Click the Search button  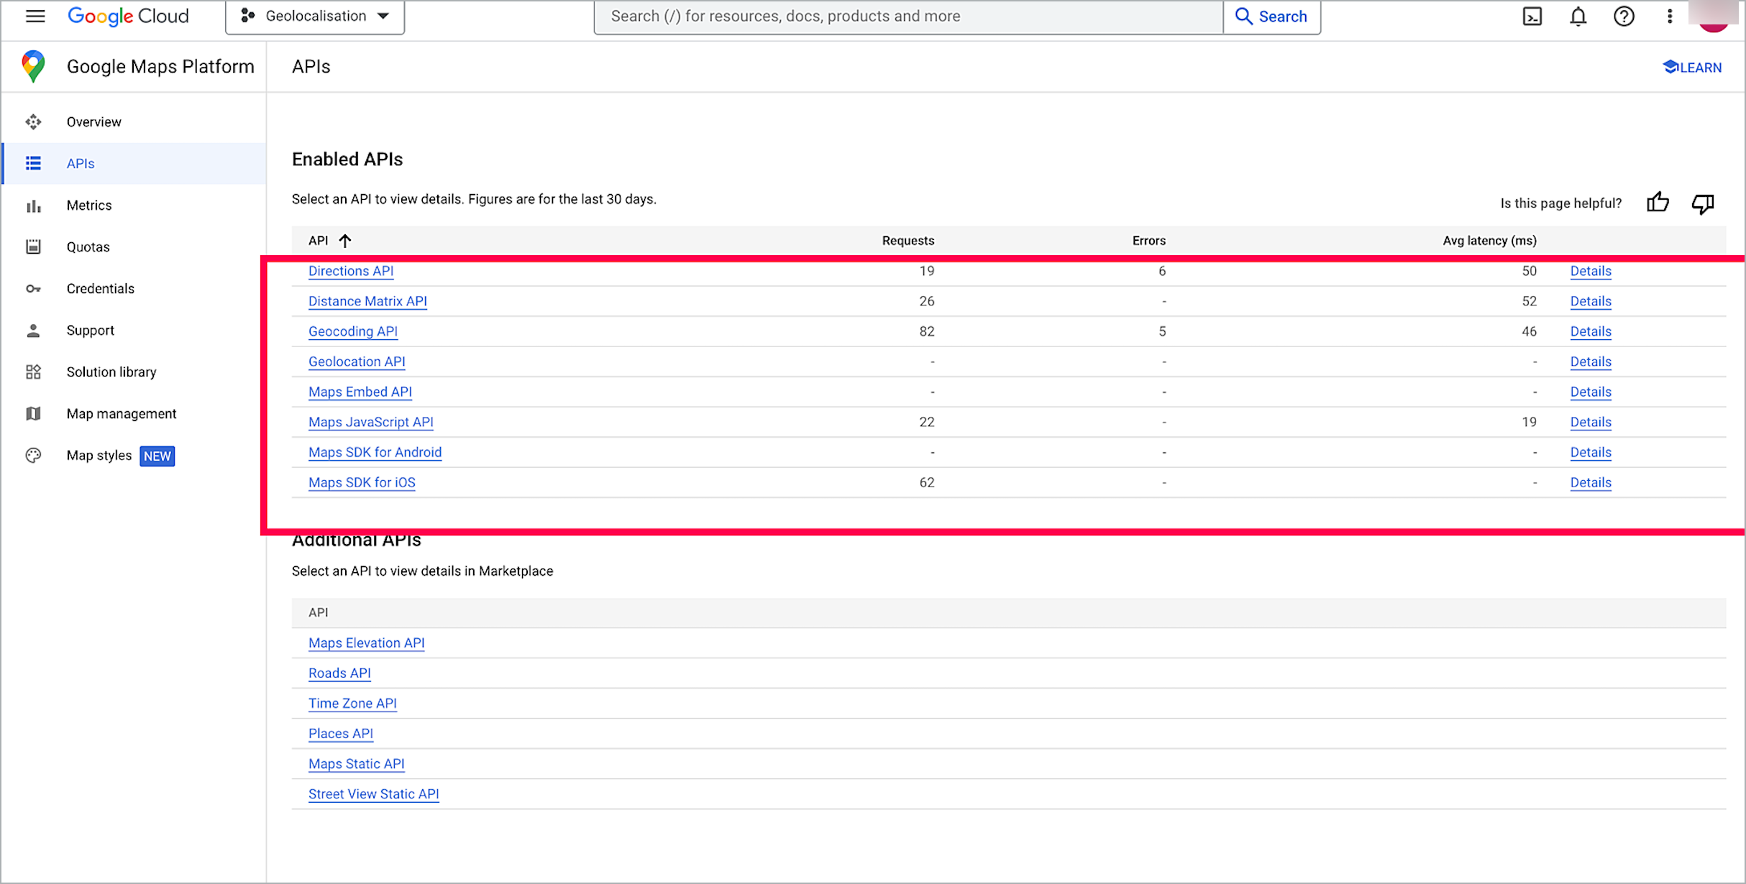point(1271,17)
